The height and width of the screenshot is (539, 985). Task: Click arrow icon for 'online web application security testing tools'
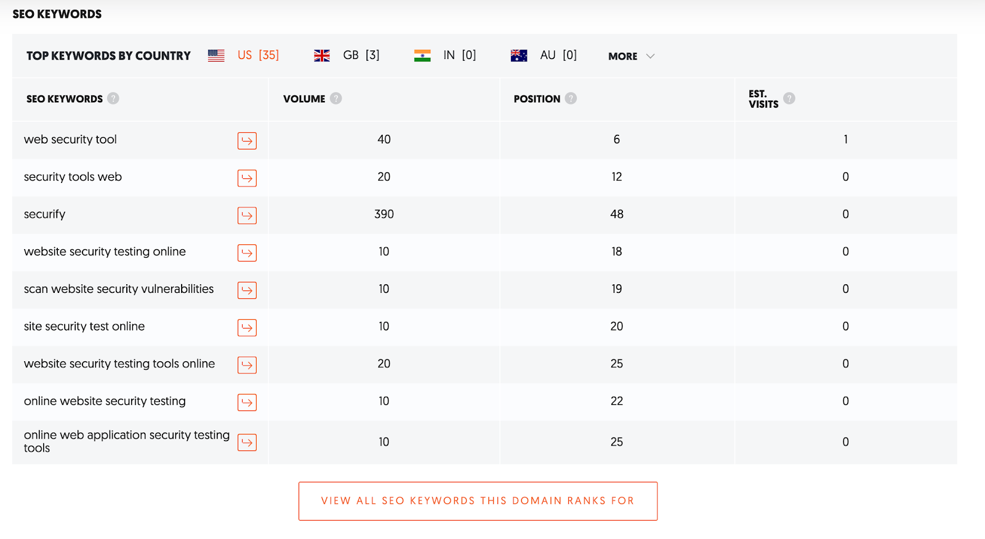point(247,442)
